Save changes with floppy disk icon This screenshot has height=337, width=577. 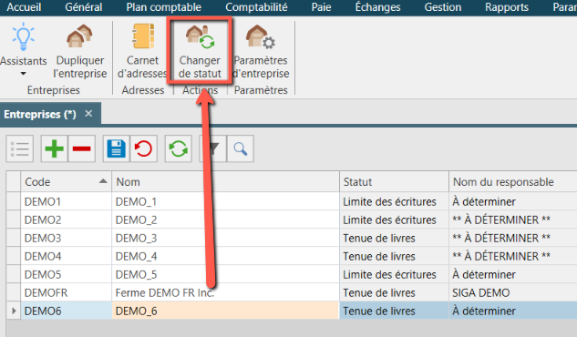[x=117, y=148]
